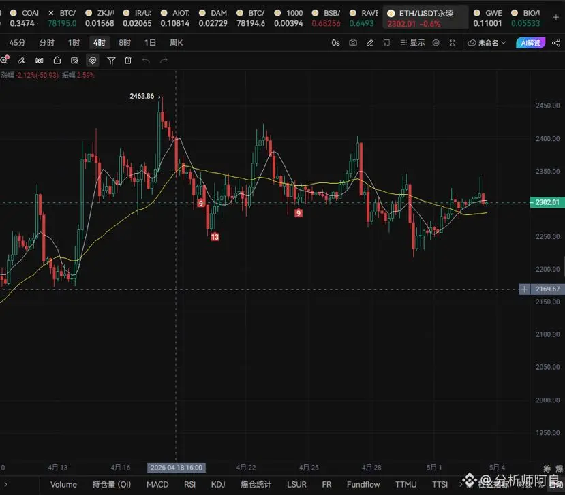Screen dimensions: 565x495
Task: Switch to IR/US symbol tab
Action: [137, 18]
